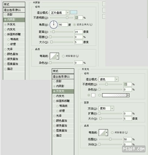Select 样式 header in Inner Shadow dialog
Image resolution: width=148 pixels, height=155 pixels.
click(x=14, y=5)
